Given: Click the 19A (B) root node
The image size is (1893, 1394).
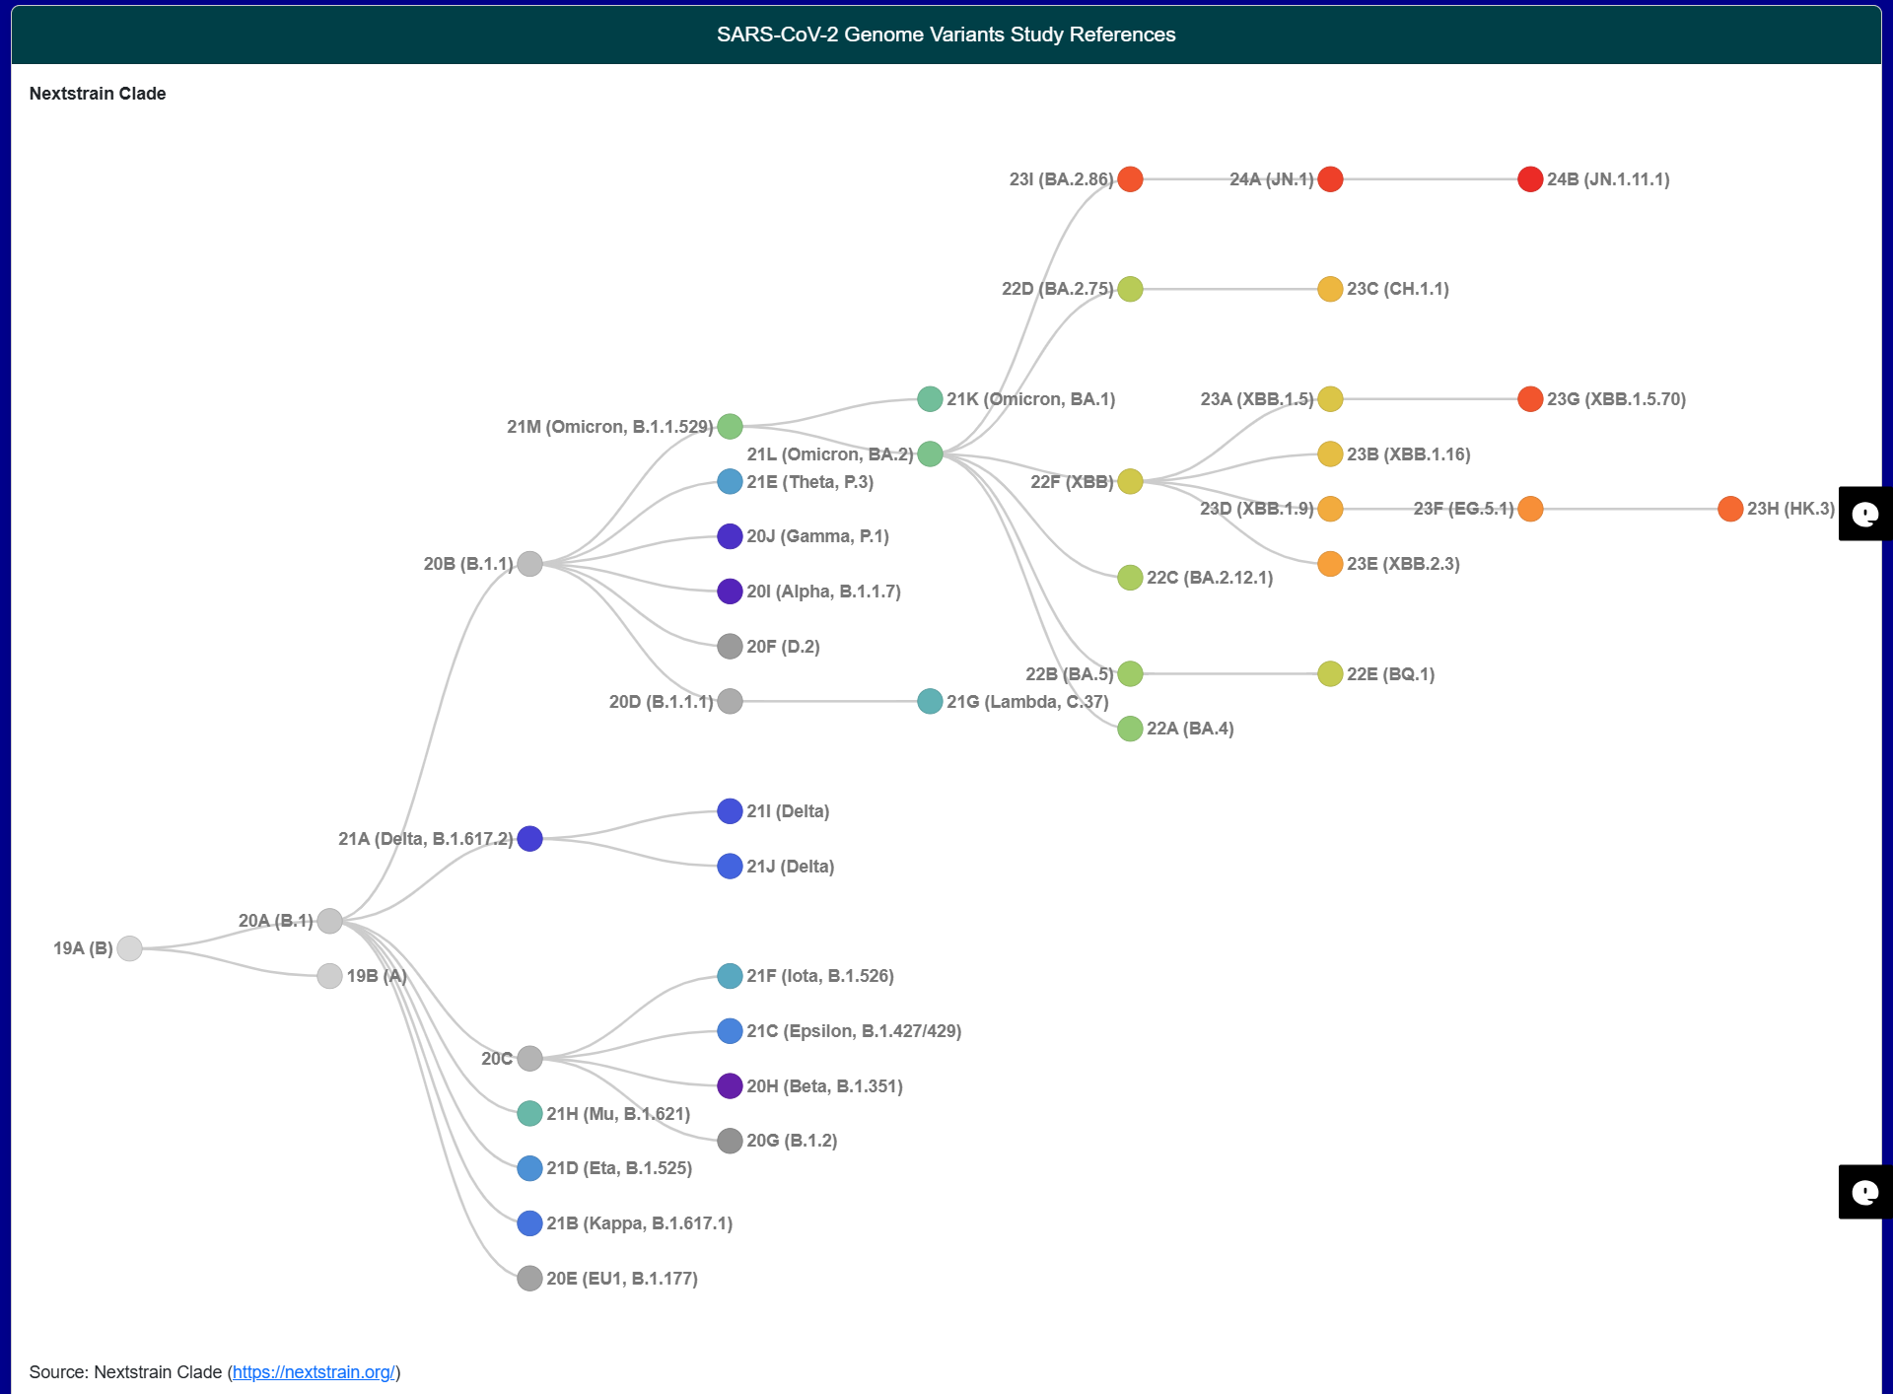Looking at the screenshot, I should [129, 948].
